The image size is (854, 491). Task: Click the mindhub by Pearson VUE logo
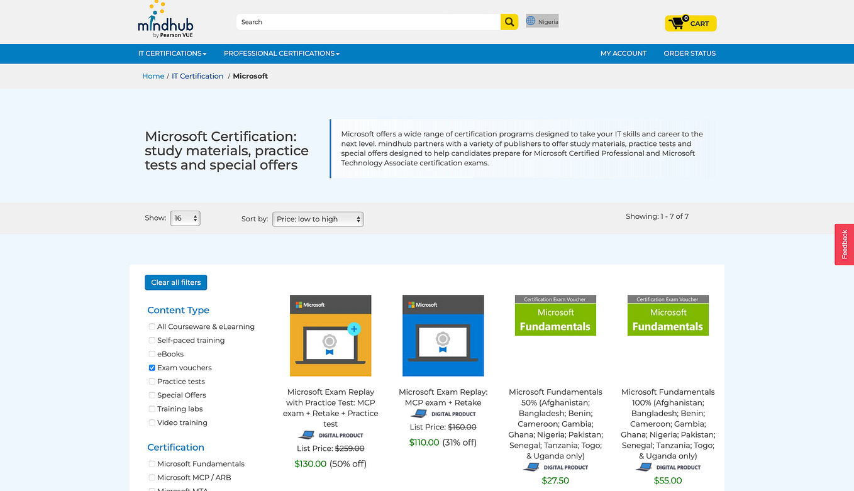tap(165, 19)
